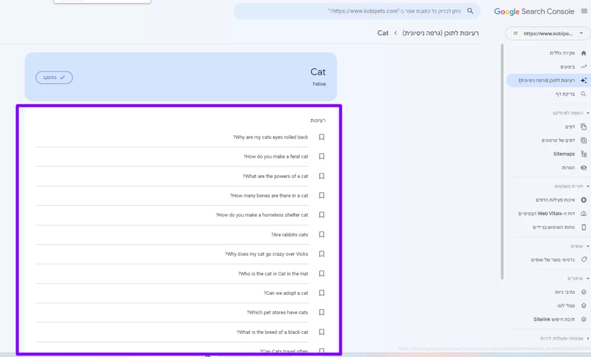Bookmark the 'Which pet stores have cats' idea
The image size is (591, 357).
[321, 313]
